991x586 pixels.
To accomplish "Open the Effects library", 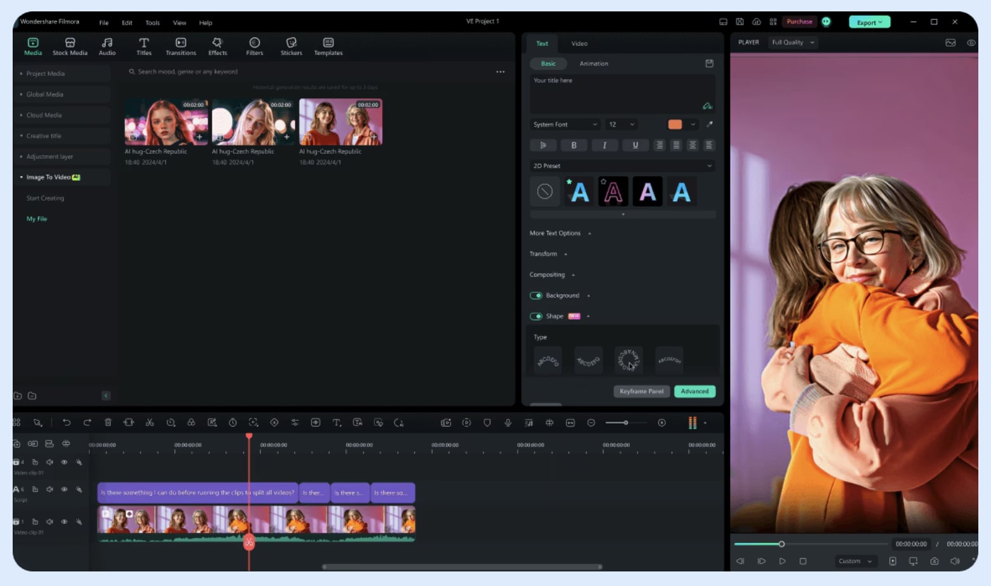I will coord(217,46).
